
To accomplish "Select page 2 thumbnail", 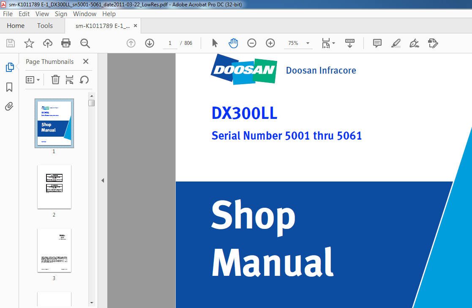I will click(x=54, y=187).
